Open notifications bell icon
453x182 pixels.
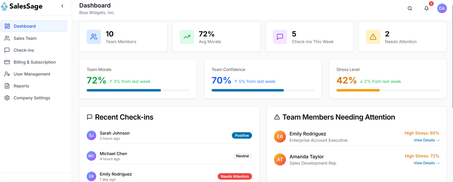(x=426, y=8)
